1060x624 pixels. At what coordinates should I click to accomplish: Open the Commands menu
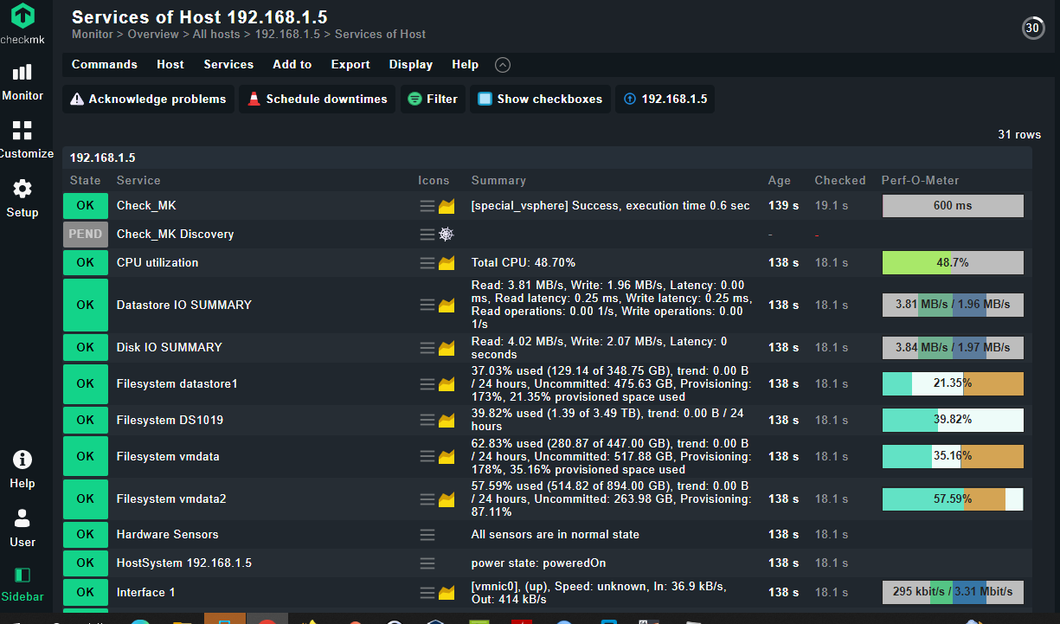click(105, 65)
